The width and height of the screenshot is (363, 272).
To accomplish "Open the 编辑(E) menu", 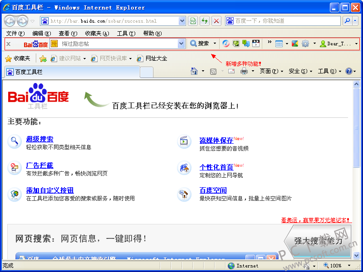I will pos(42,34).
